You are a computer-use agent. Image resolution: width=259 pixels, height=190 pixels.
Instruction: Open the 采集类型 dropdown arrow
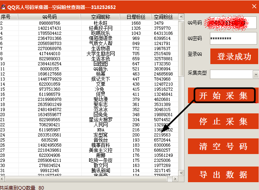[x=256, y=74]
